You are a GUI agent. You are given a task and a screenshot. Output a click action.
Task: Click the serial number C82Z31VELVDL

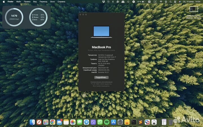pos(104,70)
